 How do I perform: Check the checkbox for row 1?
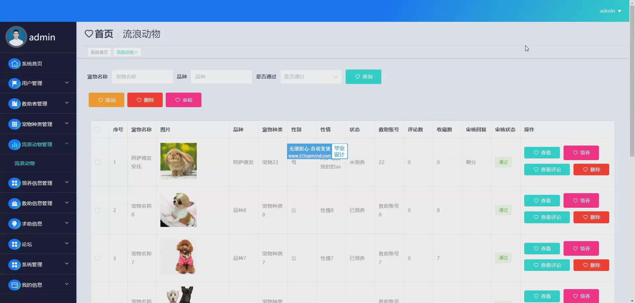(x=97, y=162)
